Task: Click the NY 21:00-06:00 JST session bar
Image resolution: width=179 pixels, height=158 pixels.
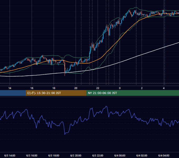Action: pyautogui.click(x=132, y=93)
